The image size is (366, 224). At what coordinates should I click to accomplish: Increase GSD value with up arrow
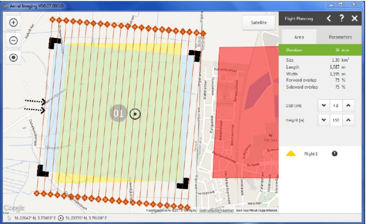click(x=349, y=106)
